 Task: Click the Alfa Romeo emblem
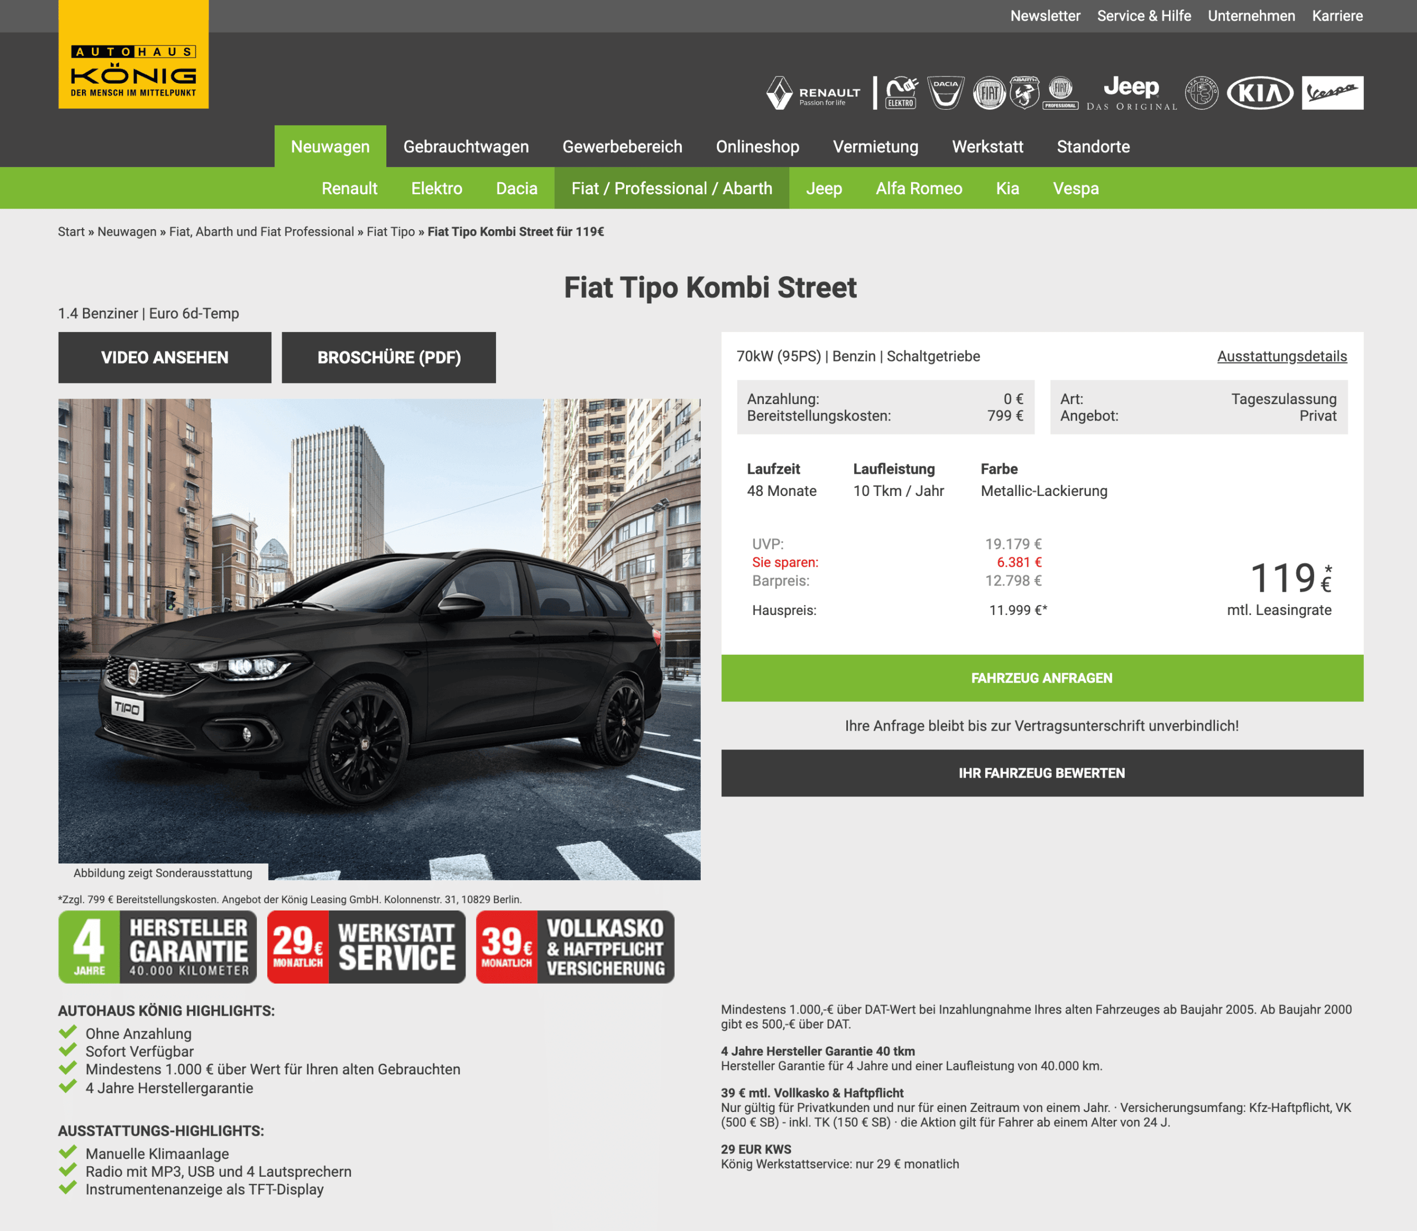point(1201,93)
